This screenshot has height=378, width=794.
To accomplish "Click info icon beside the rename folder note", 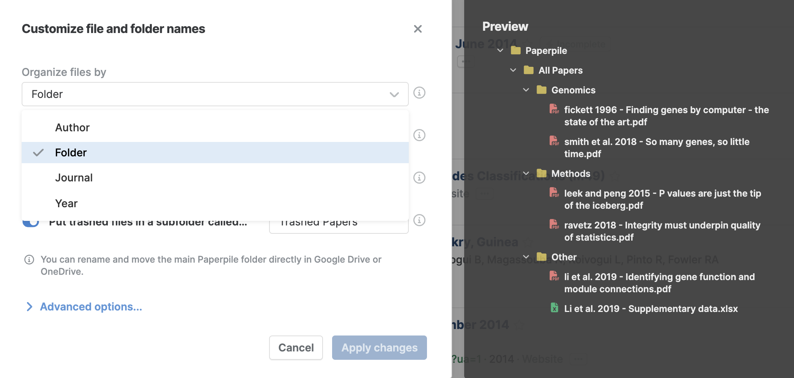I will pyautogui.click(x=29, y=260).
